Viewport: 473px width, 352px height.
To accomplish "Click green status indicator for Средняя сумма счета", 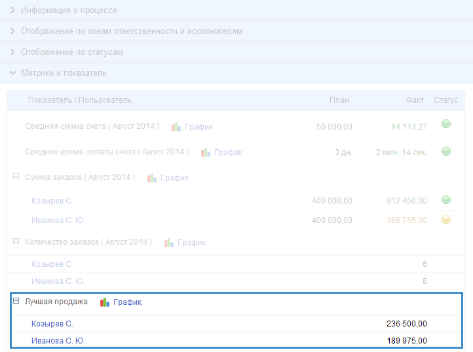I will (446, 124).
